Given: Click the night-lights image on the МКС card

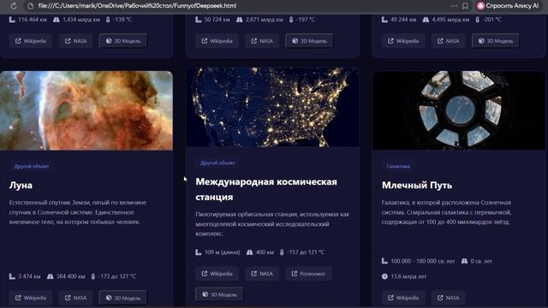Looking at the screenshot, I should tap(272, 107).
